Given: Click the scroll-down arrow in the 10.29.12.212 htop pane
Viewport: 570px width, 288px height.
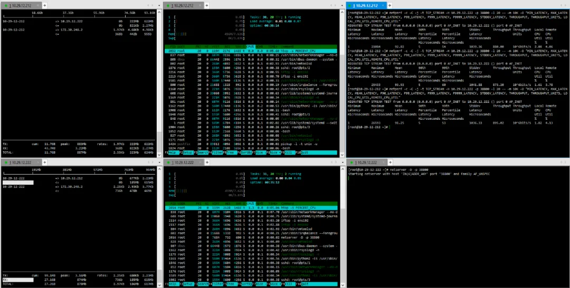Looking at the screenshot, I should point(342,155).
